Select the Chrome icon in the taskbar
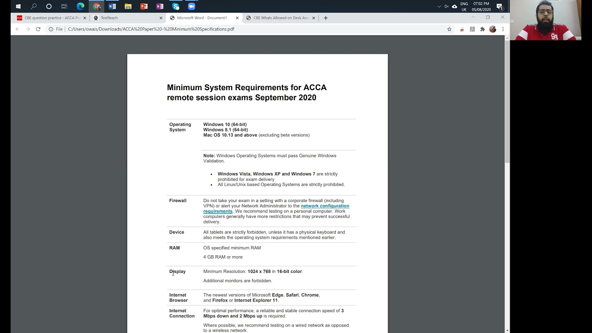Viewport: 592px width, 333px height. (96, 6)
